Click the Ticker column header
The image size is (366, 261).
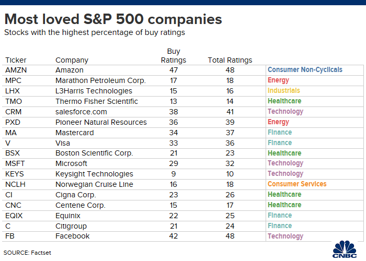(15, 60)
